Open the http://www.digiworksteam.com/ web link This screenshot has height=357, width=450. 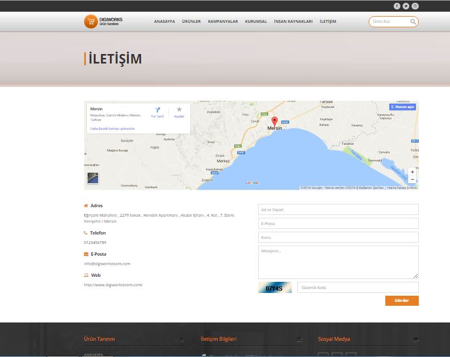coord(113,285)
